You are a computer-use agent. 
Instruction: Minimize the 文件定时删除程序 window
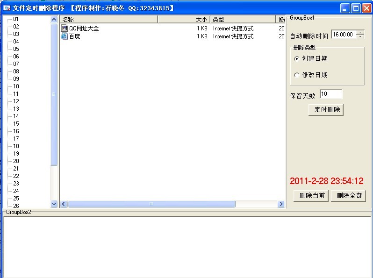(x=345, y=8)
